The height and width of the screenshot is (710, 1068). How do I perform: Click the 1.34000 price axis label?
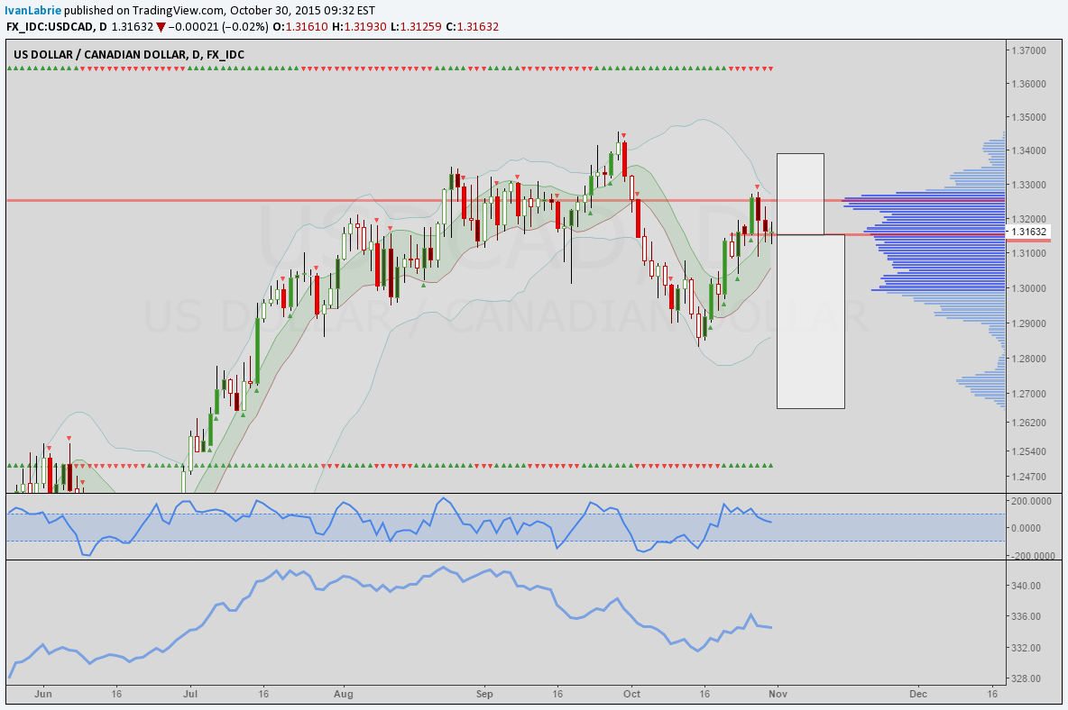click(x=1028, y=150)
